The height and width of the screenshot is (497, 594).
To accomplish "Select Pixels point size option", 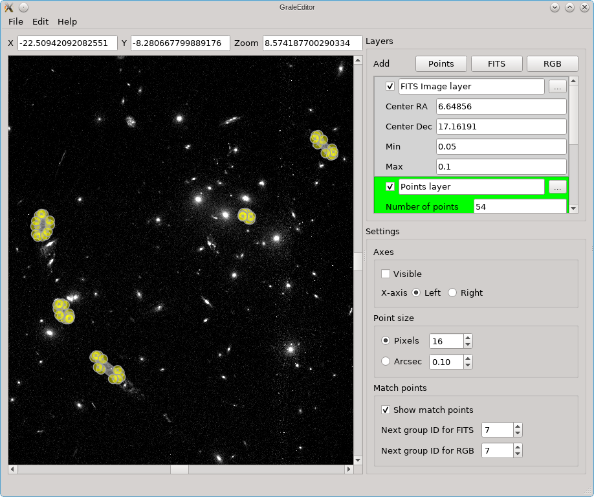I will pyautogui.click(x=386, y=340).
